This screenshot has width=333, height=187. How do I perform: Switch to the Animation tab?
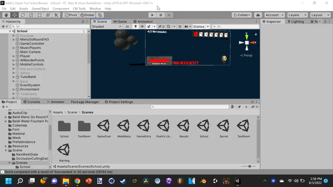pyautogui.click(x=143, y=22)
